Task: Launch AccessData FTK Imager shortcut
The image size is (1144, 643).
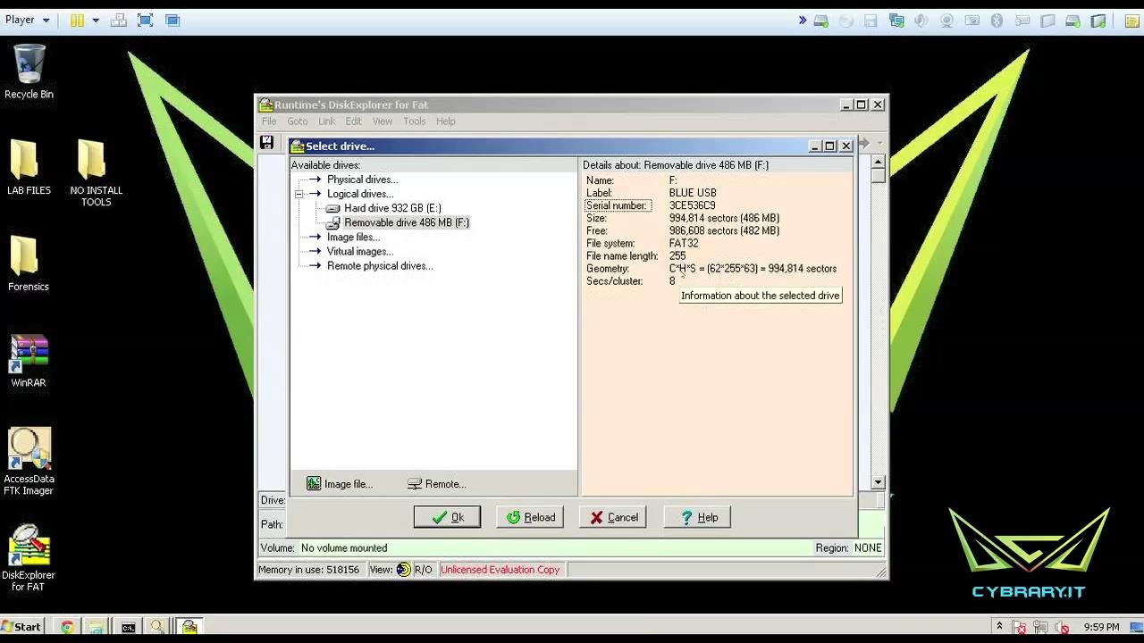Action: (x=29, y=462)
